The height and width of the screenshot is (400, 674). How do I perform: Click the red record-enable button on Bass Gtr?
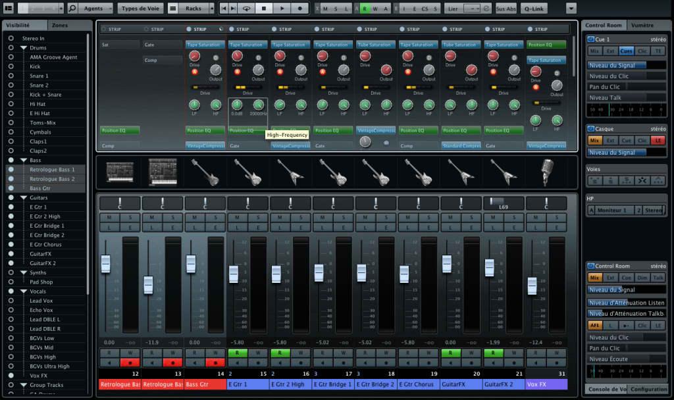[x=215, y=362]
